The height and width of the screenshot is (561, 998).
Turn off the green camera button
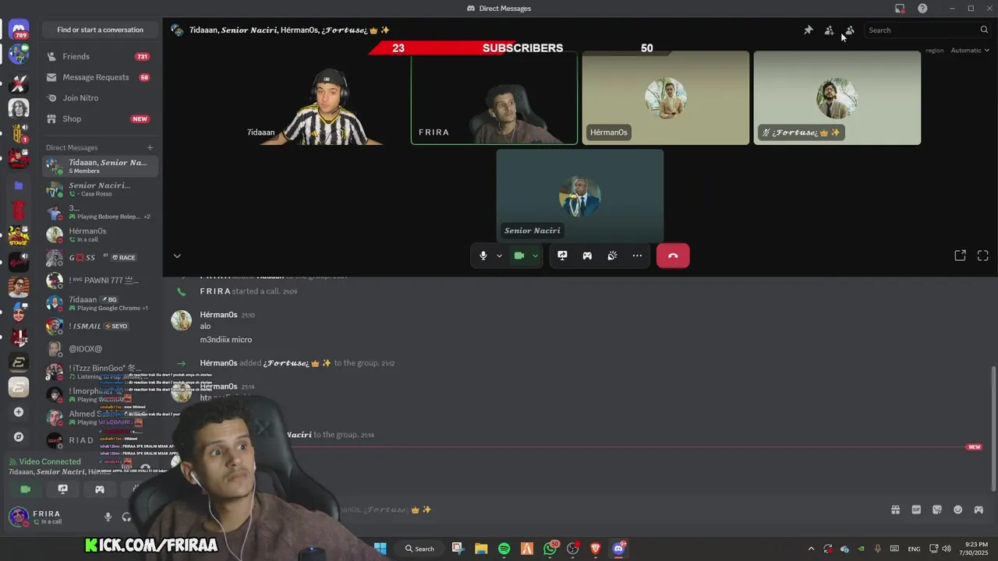click(x=518, y=256)
